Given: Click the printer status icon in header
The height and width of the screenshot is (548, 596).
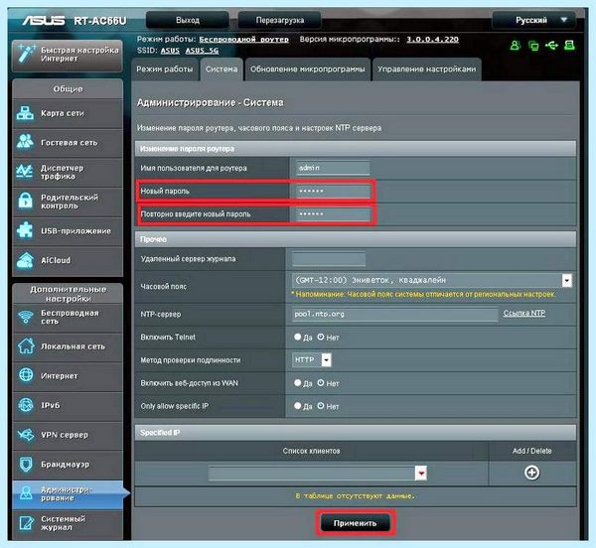Looking at the screenshot, I should pyautogui.click(x=569, y=46).
